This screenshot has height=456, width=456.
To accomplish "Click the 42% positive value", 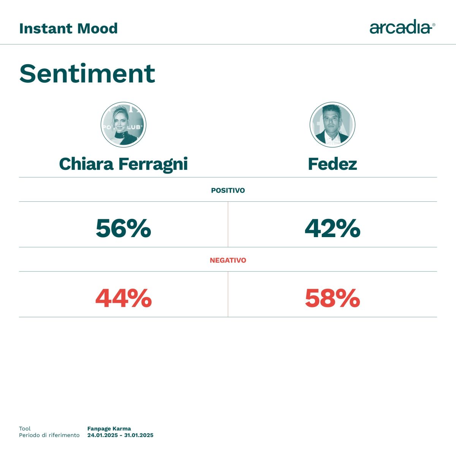I will 332,228.
